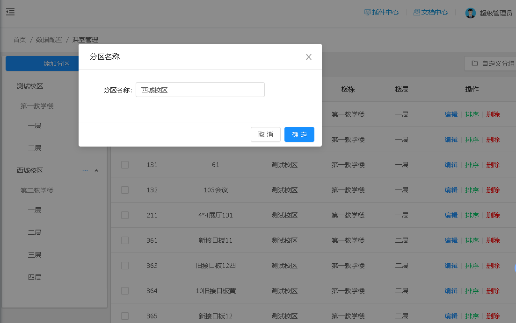Click 编辑 for row 365
The height and width of the screenshot is (323, 516).
(451, 316)
